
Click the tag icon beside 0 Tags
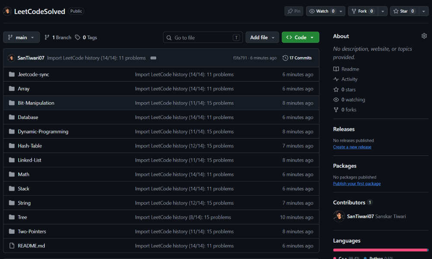click(x=78, y=37)
